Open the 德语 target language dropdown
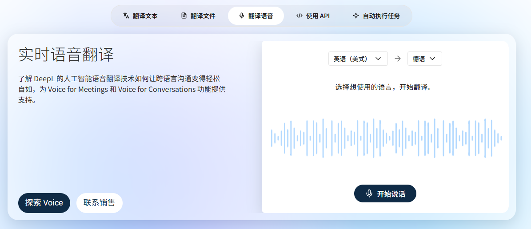The image size is (531, 229). (x=425, y=59)
